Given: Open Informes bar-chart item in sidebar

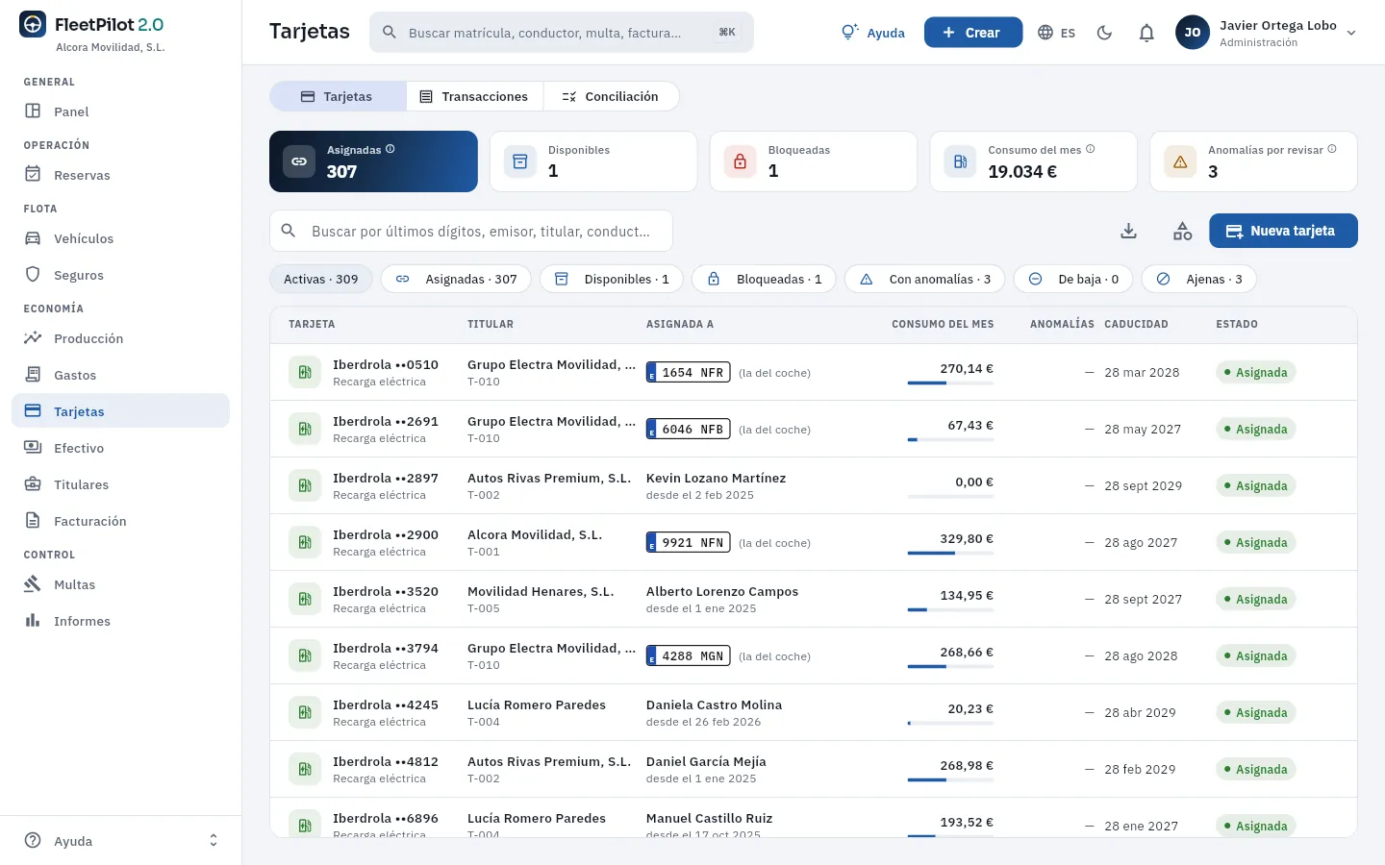Looking at the screenshot, I should [120, 621].
